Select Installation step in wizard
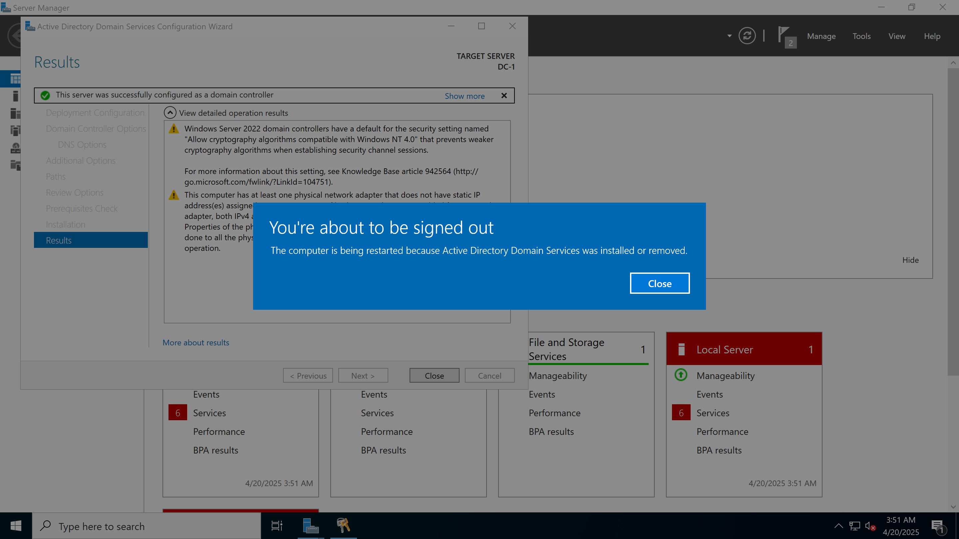This screenshot has height=539, width=959. [x=66, y=225]
